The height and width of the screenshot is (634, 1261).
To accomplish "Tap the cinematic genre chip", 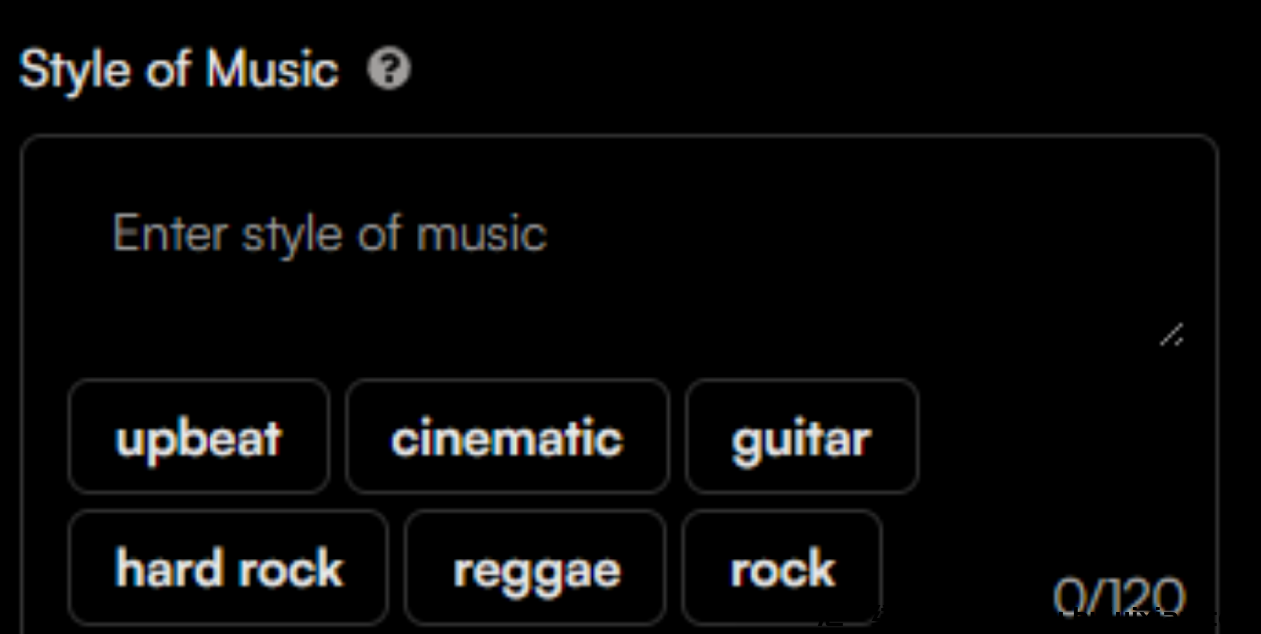I will [x=507, y=437].
